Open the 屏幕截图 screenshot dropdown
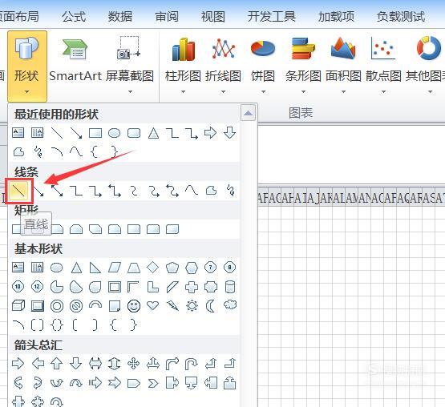445x407 pixels. pos(130,65)
